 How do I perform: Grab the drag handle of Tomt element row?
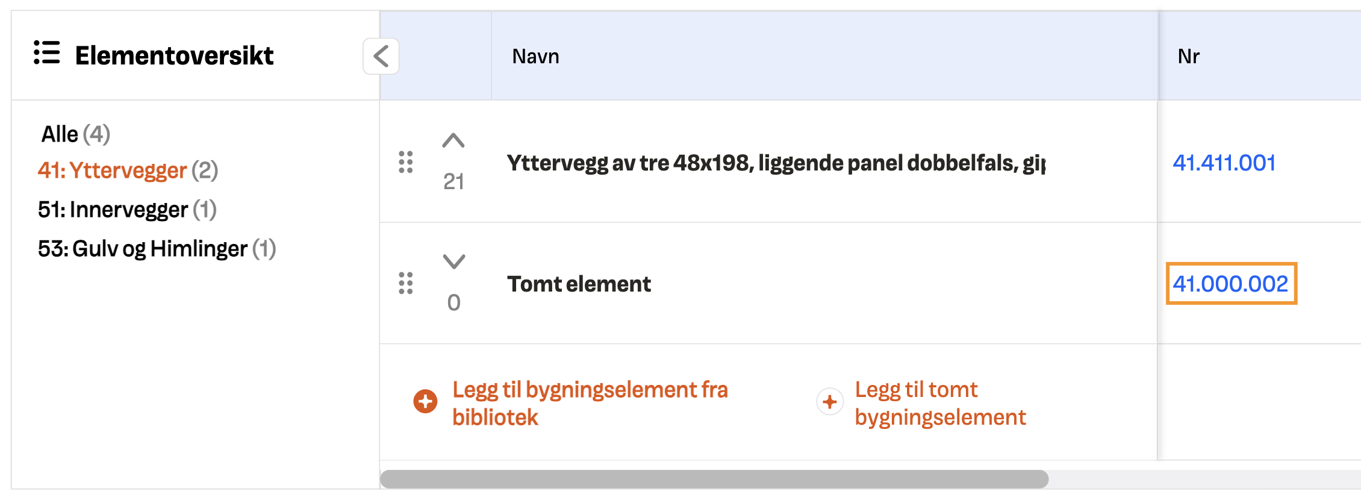[406, 283]
